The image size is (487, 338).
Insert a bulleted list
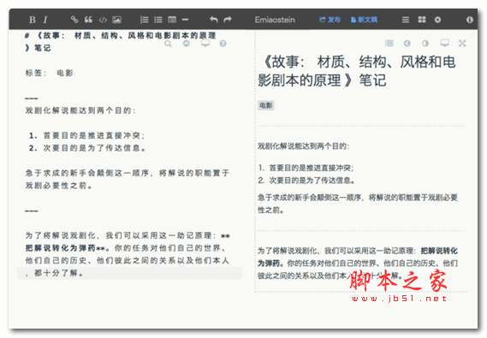158,20
